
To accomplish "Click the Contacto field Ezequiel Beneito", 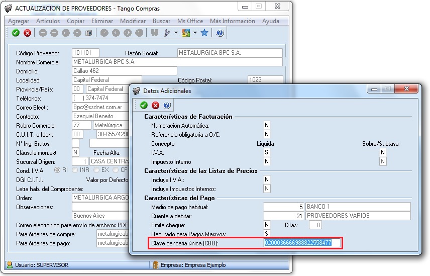I will click(100, 116).
